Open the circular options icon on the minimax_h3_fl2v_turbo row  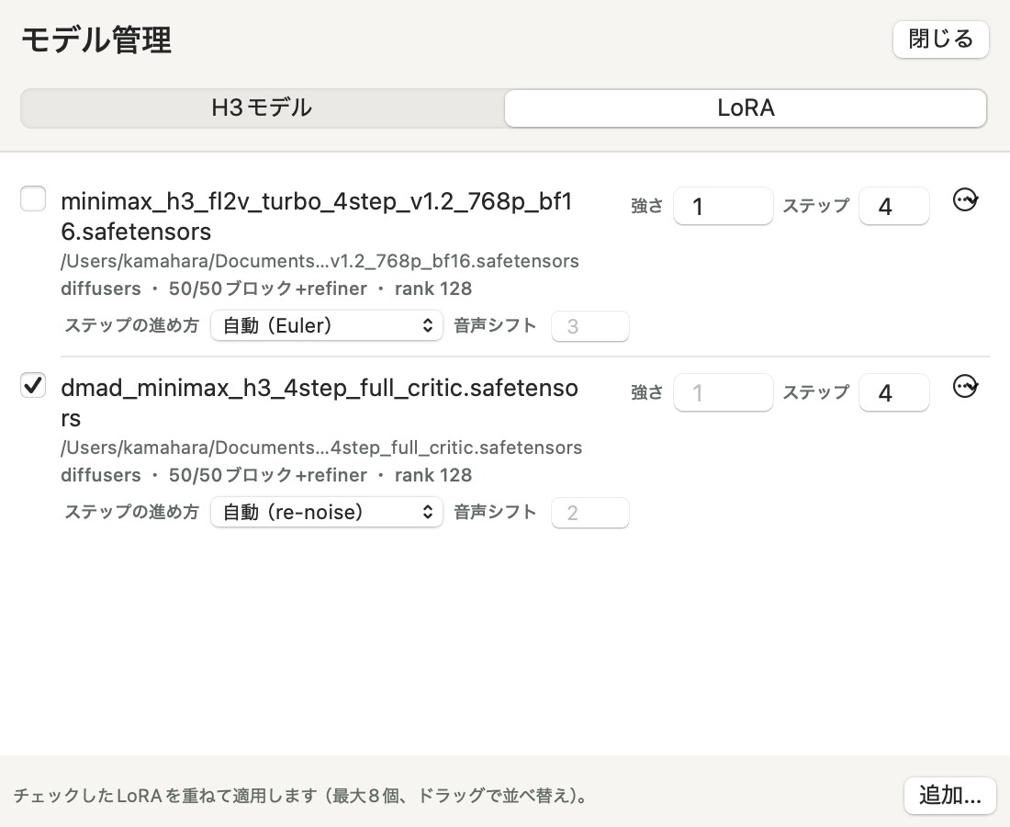(x=965, y=199)
